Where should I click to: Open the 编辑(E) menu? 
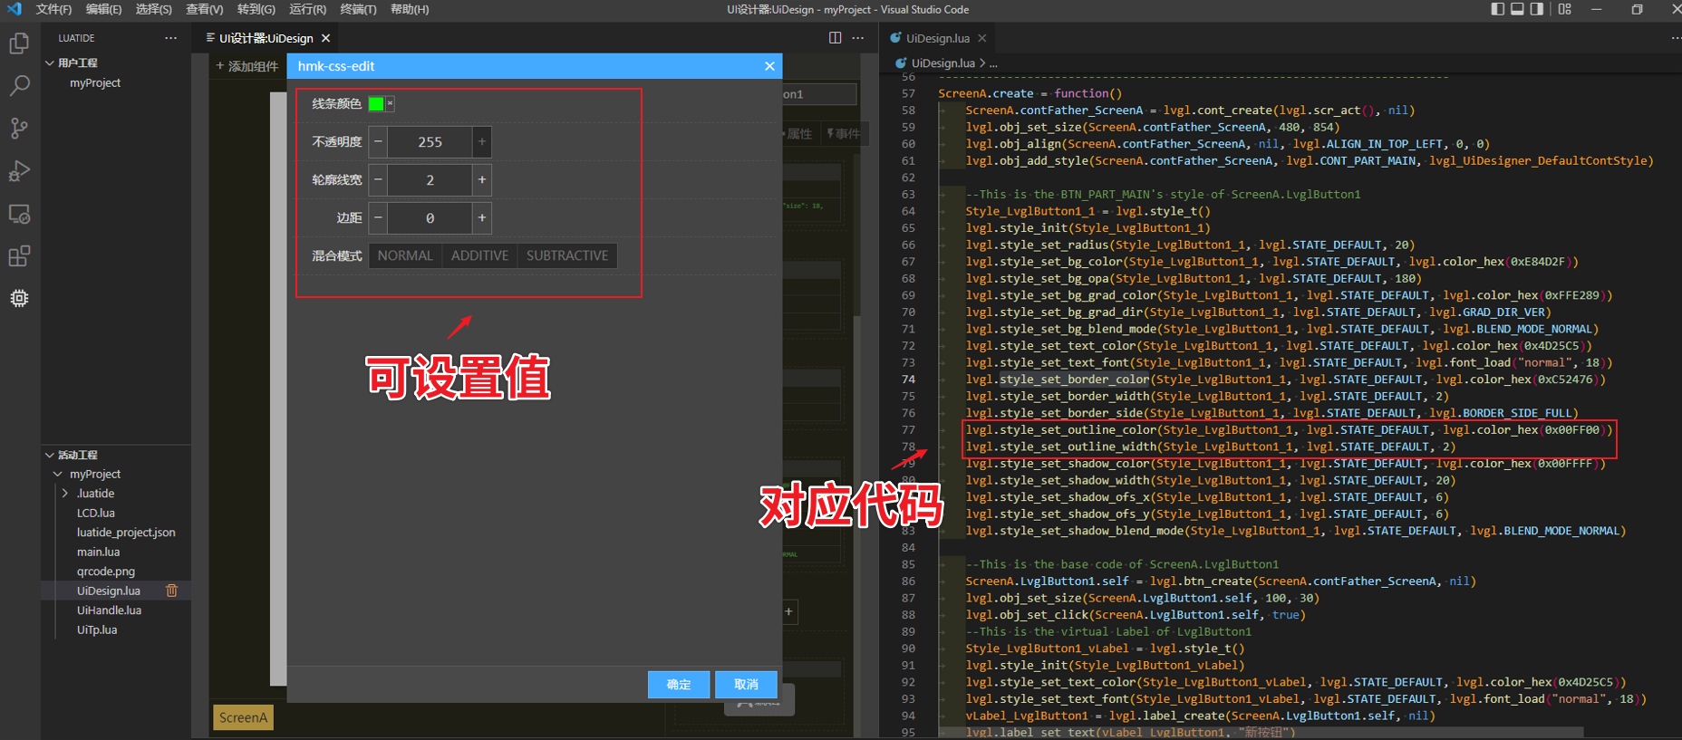point(103,9)
